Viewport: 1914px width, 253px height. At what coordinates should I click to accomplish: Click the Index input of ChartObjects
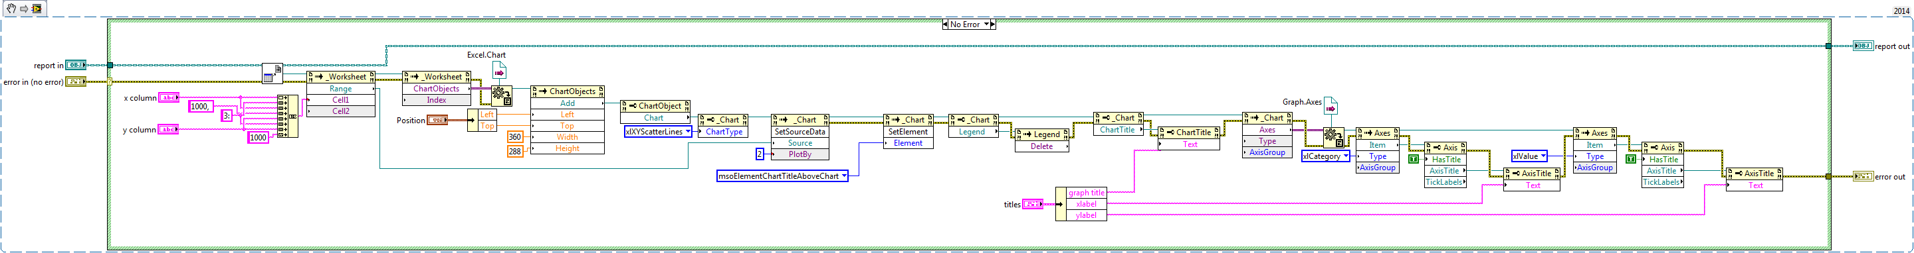(436, 100)
